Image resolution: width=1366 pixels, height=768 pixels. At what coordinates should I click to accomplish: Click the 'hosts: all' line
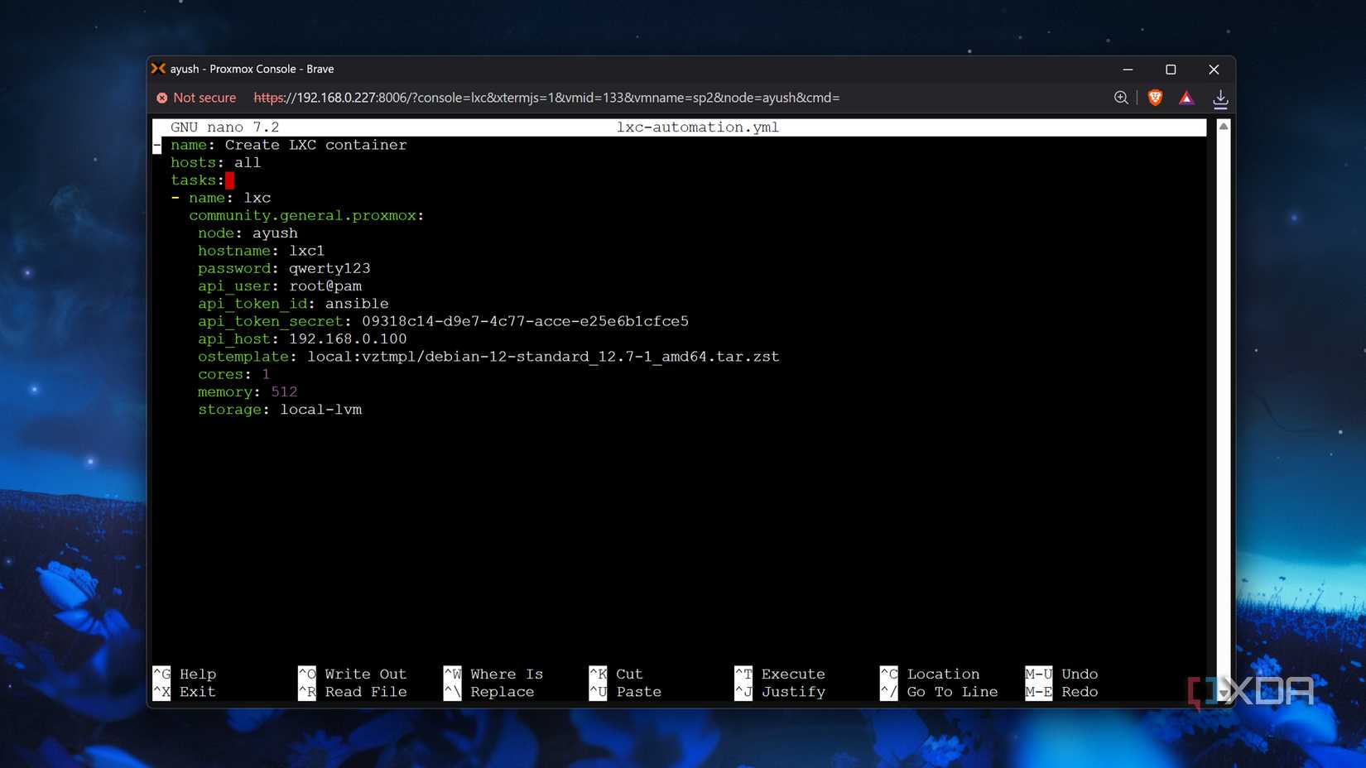(216, 163)
